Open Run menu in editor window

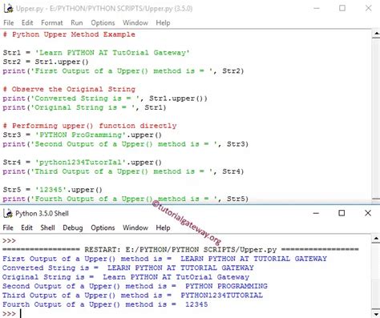77,23
